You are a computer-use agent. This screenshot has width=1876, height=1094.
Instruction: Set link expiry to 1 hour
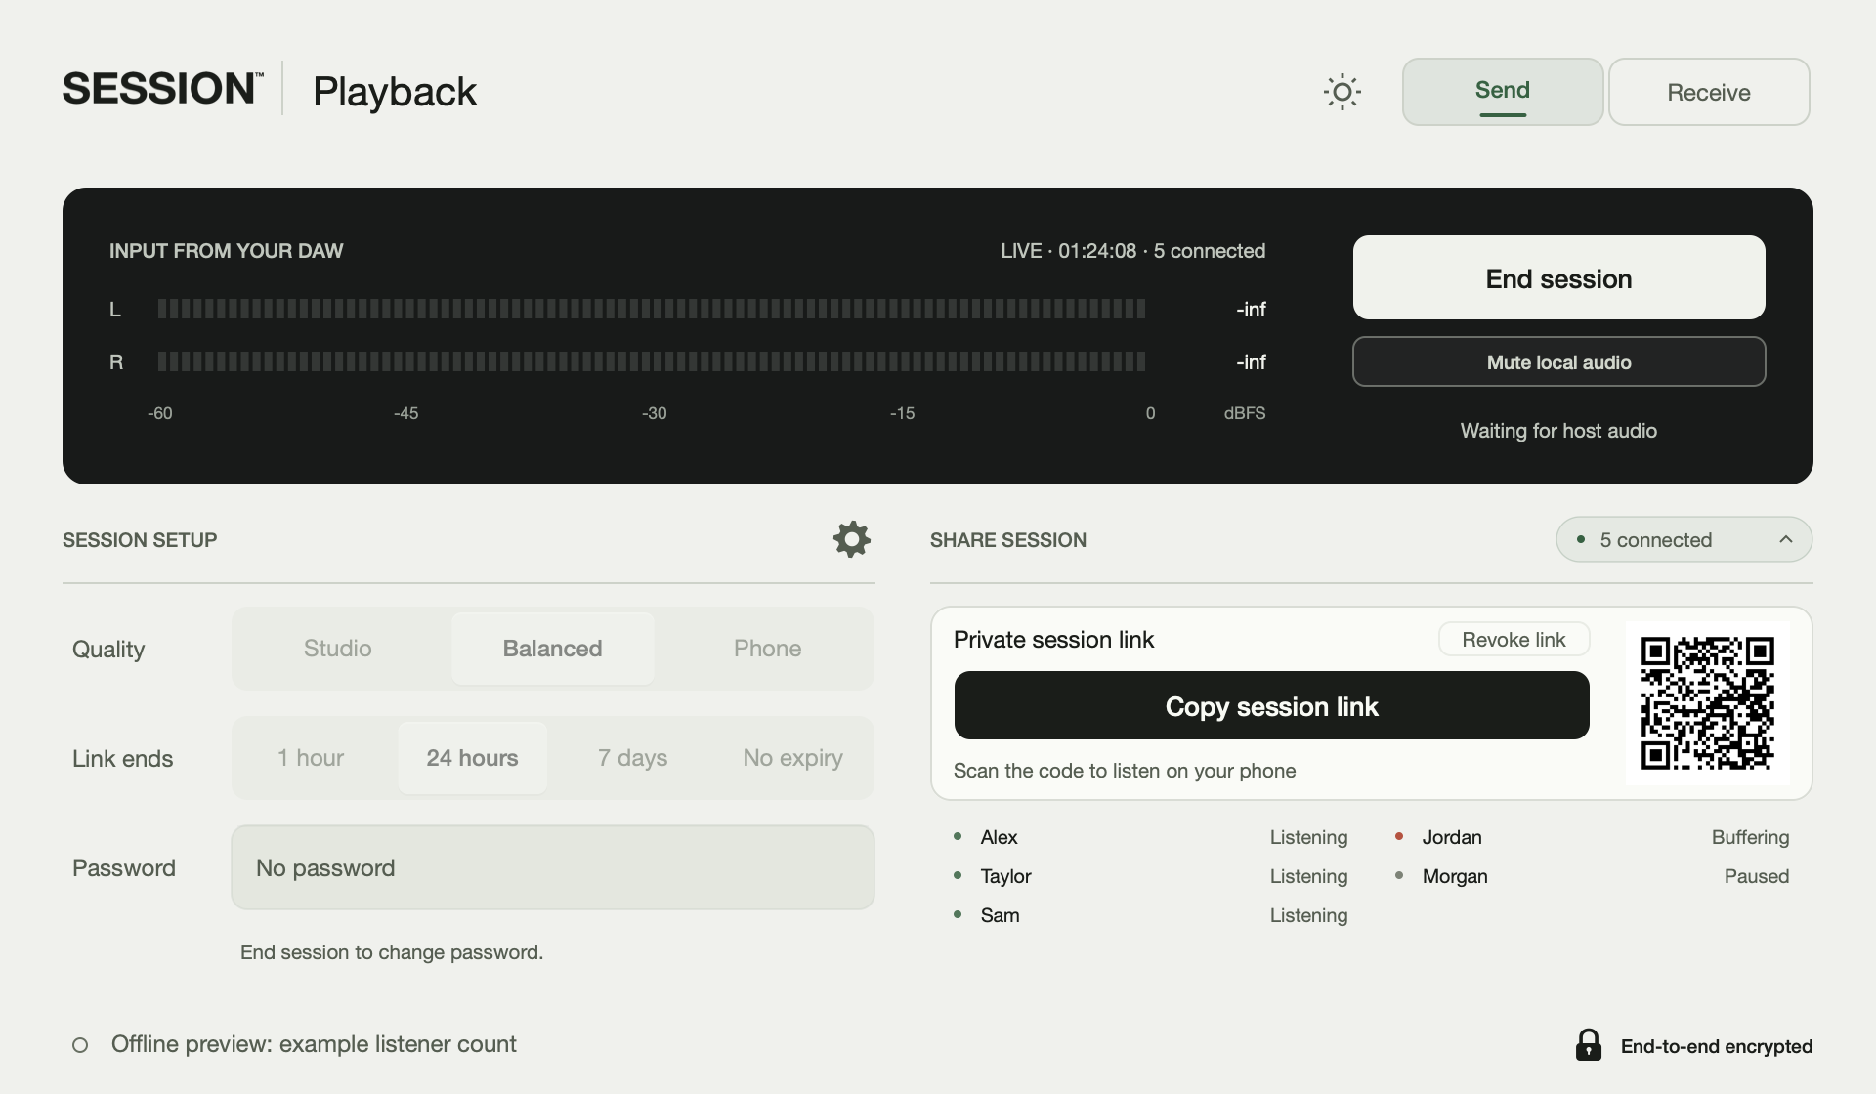(311, 758)
